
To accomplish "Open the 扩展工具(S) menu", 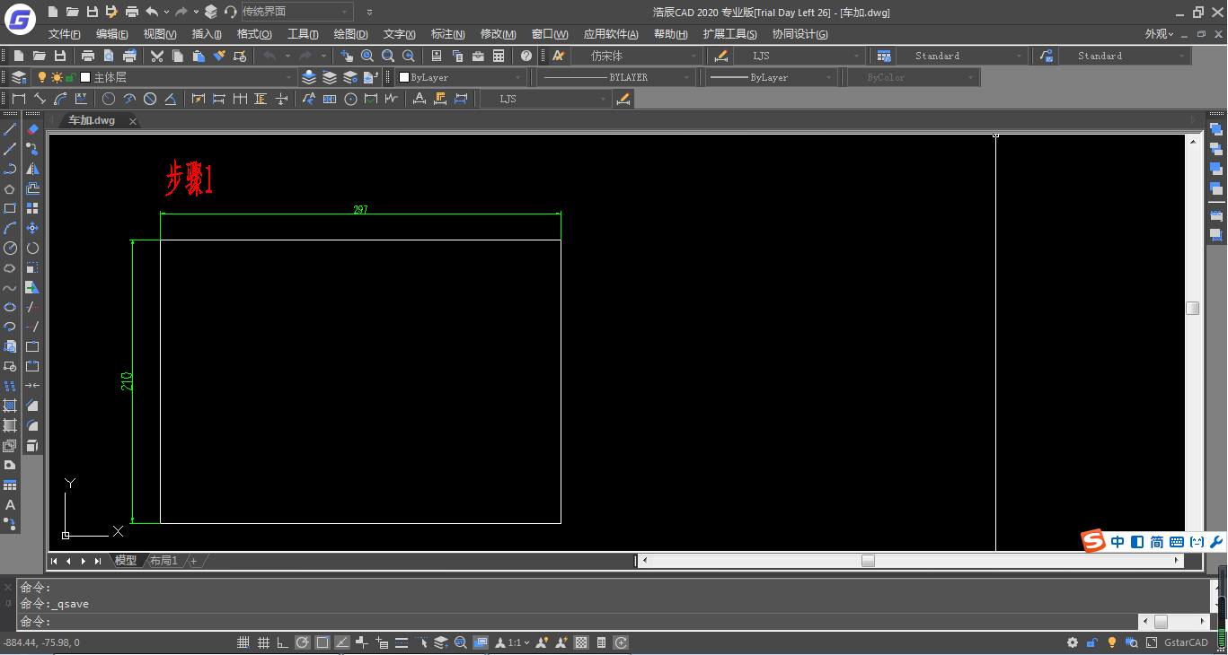I will click(729, 34).
